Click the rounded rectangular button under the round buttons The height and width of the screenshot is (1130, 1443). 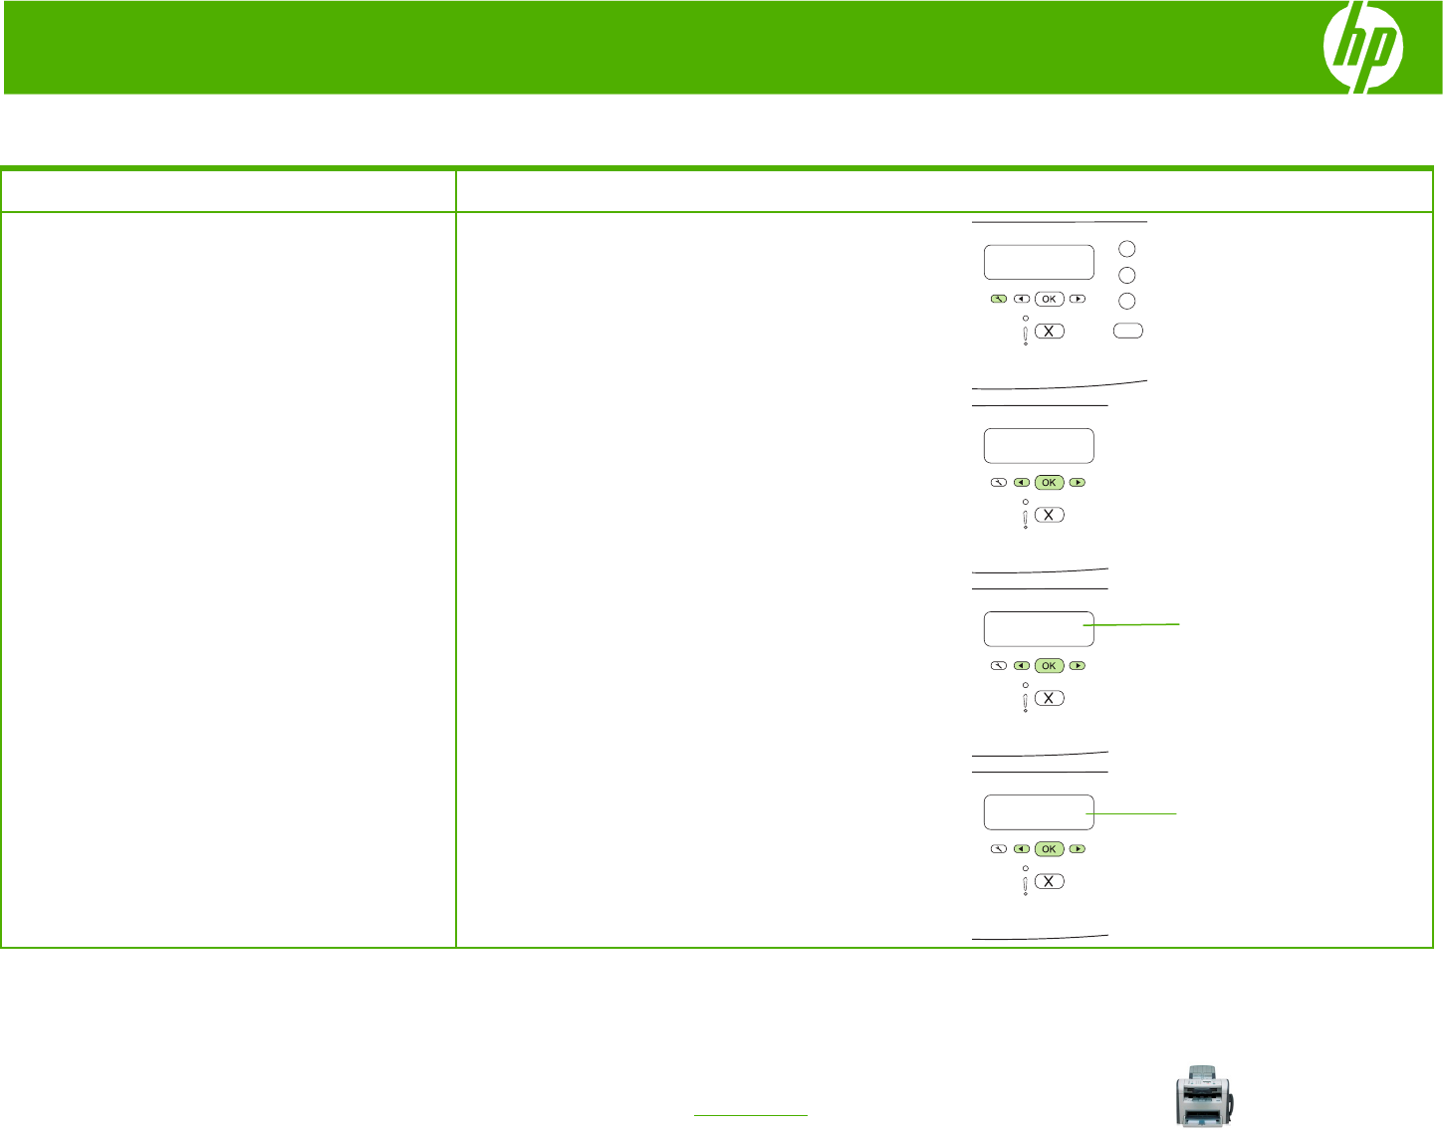click(x=1127, y=331)
